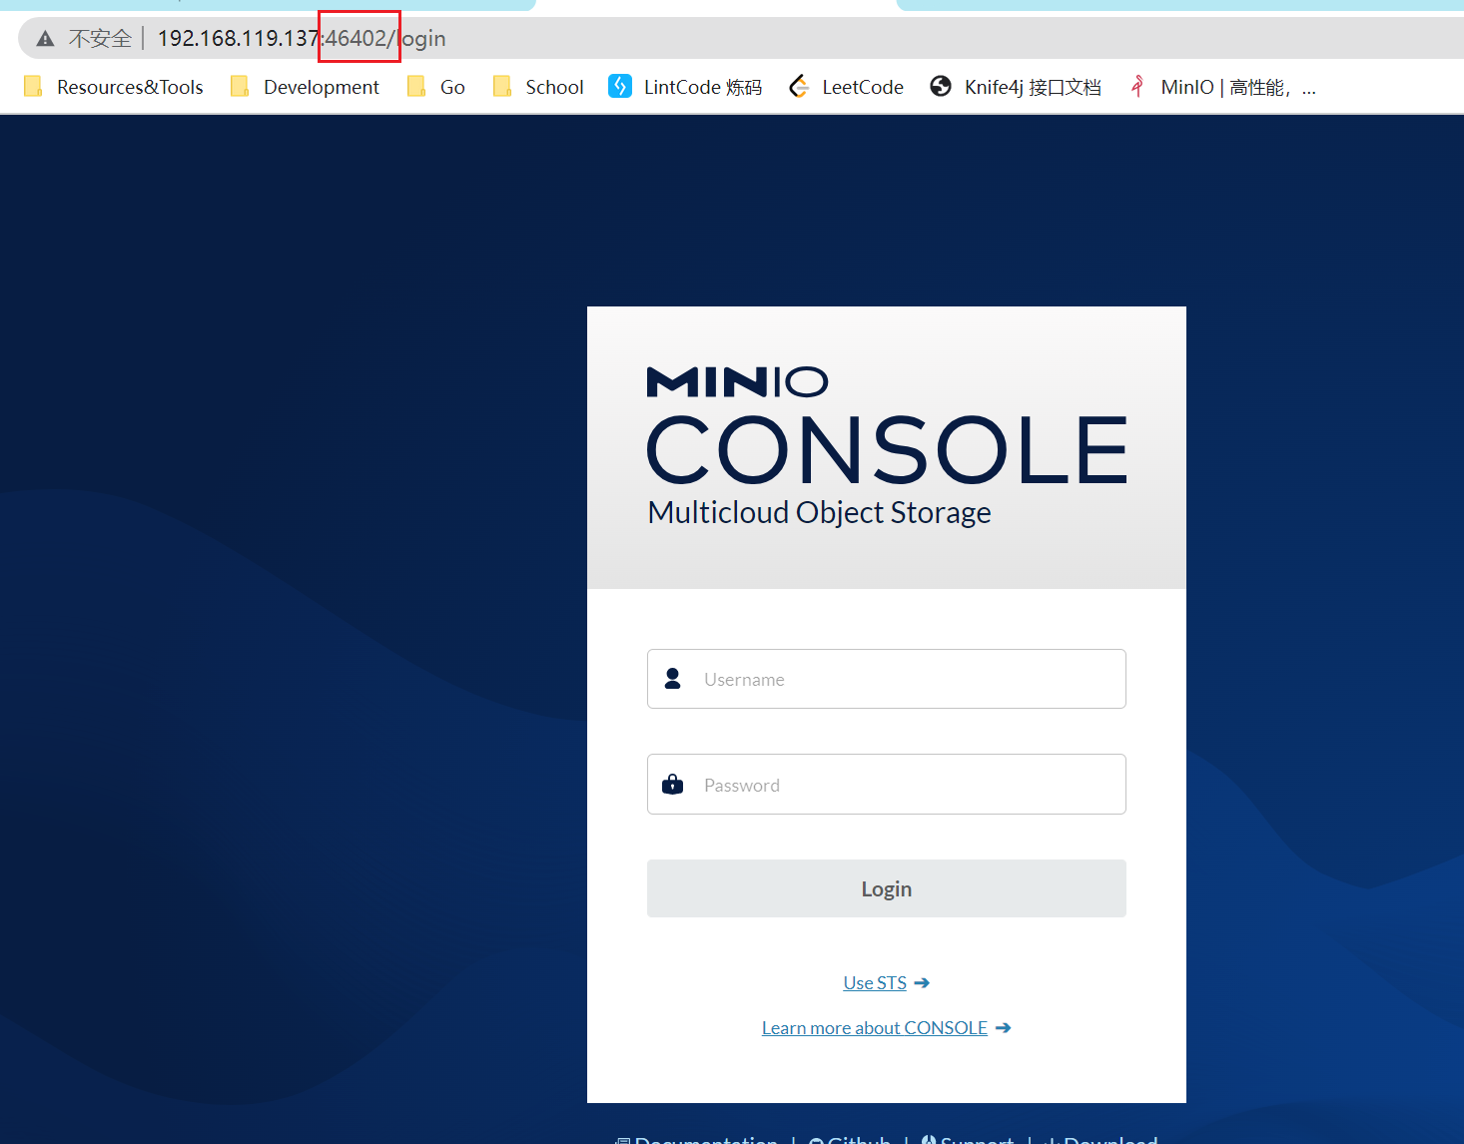Click the MinIO flamingo favicon
The height and width of the screenshot is (1144, 1464).
(1137, 86)
